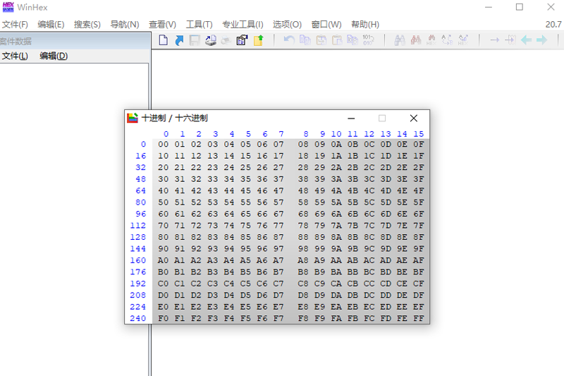Viewport: 564px width, 376px height.
Task: Click the Save floppy disk icon
Action: tap(195, 40)
